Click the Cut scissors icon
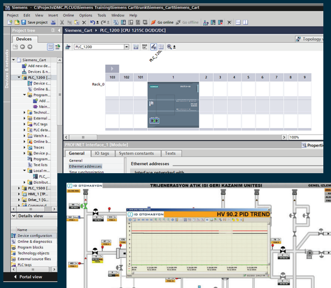This screenshot has height=288, width=331. tap(62, 22)
